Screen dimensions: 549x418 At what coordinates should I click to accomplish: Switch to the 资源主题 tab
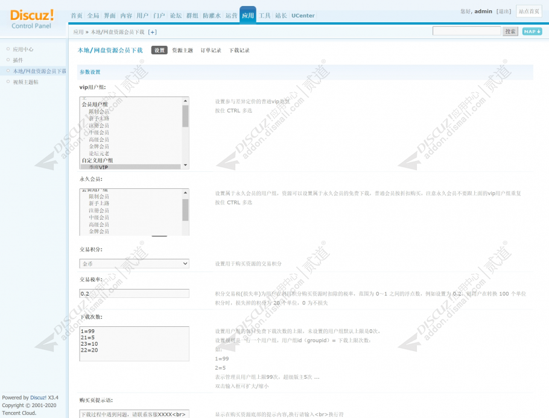(x=182, y=50)
